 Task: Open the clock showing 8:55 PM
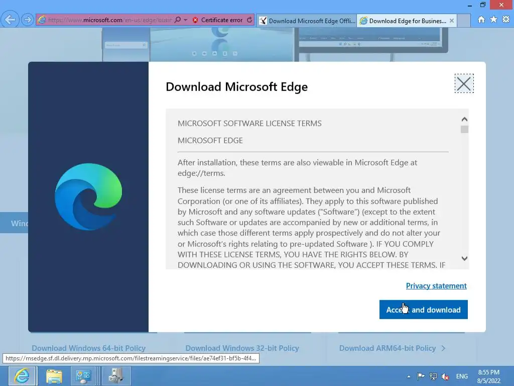tap(488, 376)
